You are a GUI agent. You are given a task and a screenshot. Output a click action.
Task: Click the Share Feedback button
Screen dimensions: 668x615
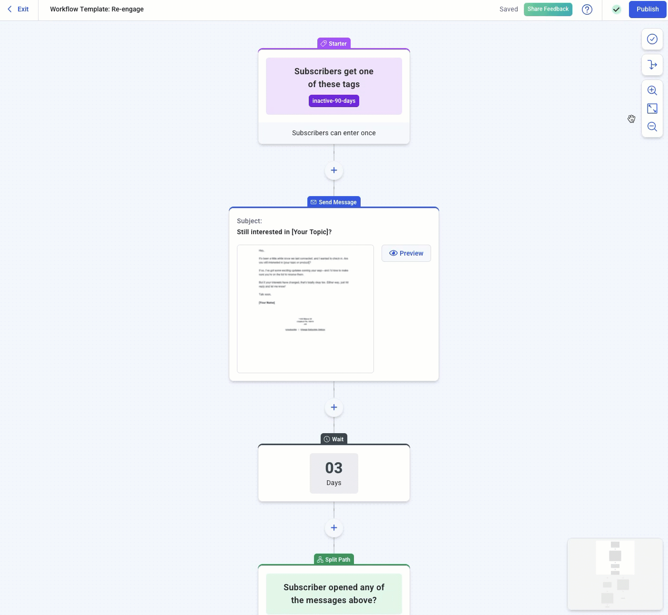[x=548, y=9]
